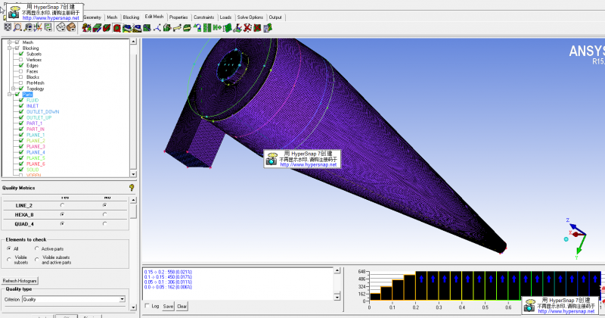Viewport: 605px width, 318px height.
Task: Enable the Pre-Mesh checkbox in the tree
Action: coord(21,83)
